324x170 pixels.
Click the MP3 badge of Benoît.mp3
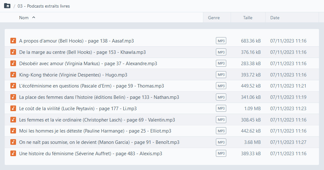tap(221, 142)
